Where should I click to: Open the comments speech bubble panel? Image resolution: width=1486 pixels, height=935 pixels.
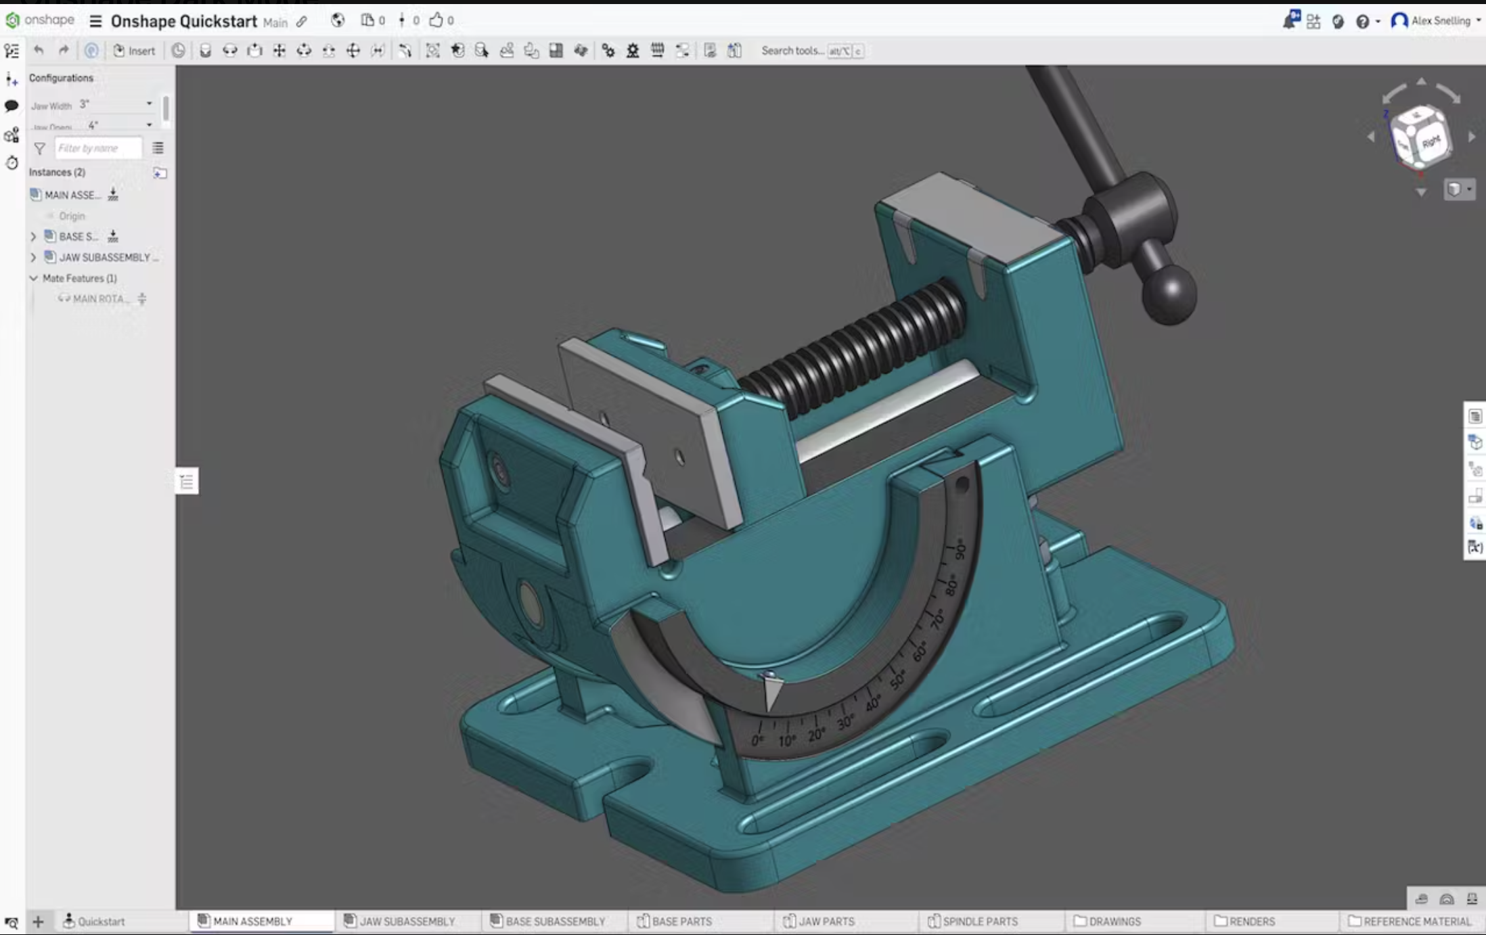click(12, 106)
